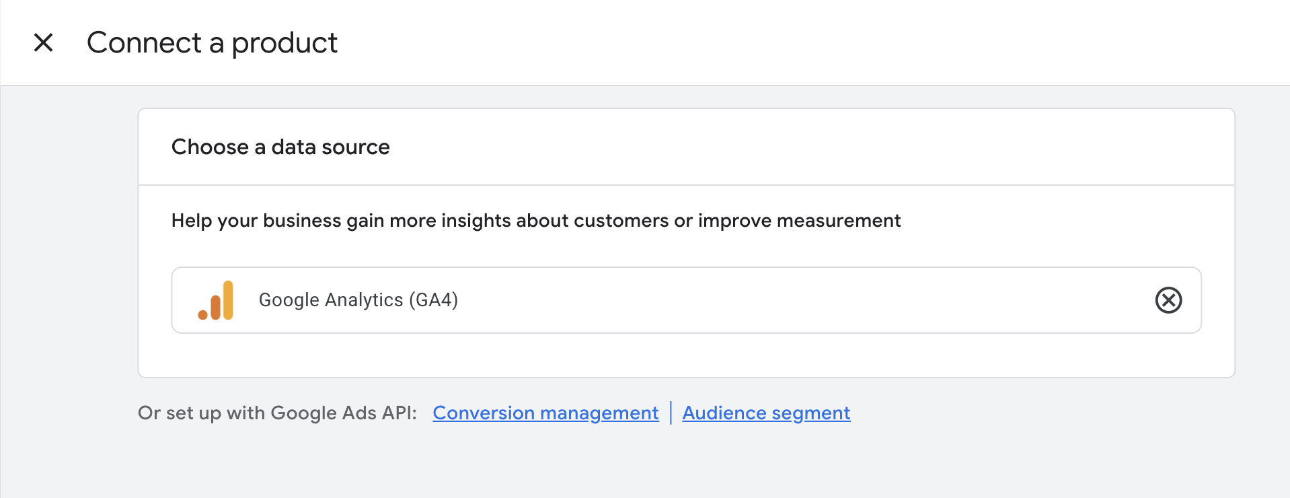The height and width of the screenshot is (498, 1290).
Task: Open the Audience segment link
Action: [766, 413]
